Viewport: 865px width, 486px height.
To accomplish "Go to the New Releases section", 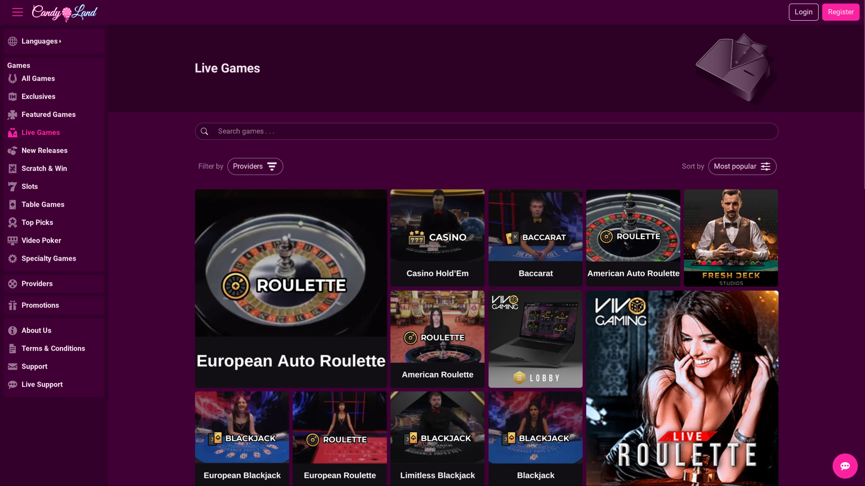I will (x=45, y=150).
